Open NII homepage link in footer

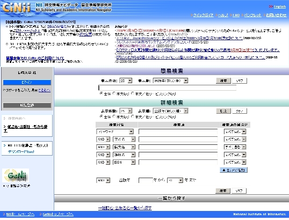pos(20,214)
